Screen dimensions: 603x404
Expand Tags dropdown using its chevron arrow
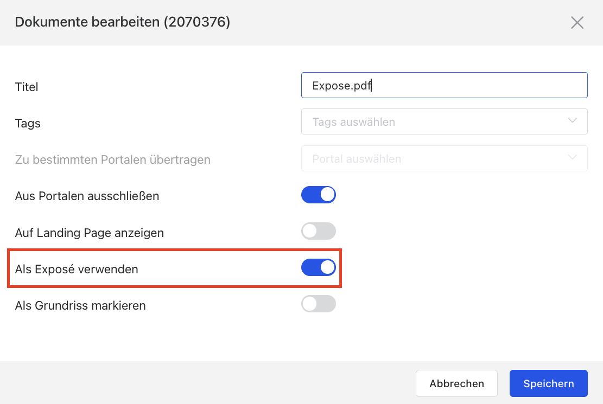point(572,121)
